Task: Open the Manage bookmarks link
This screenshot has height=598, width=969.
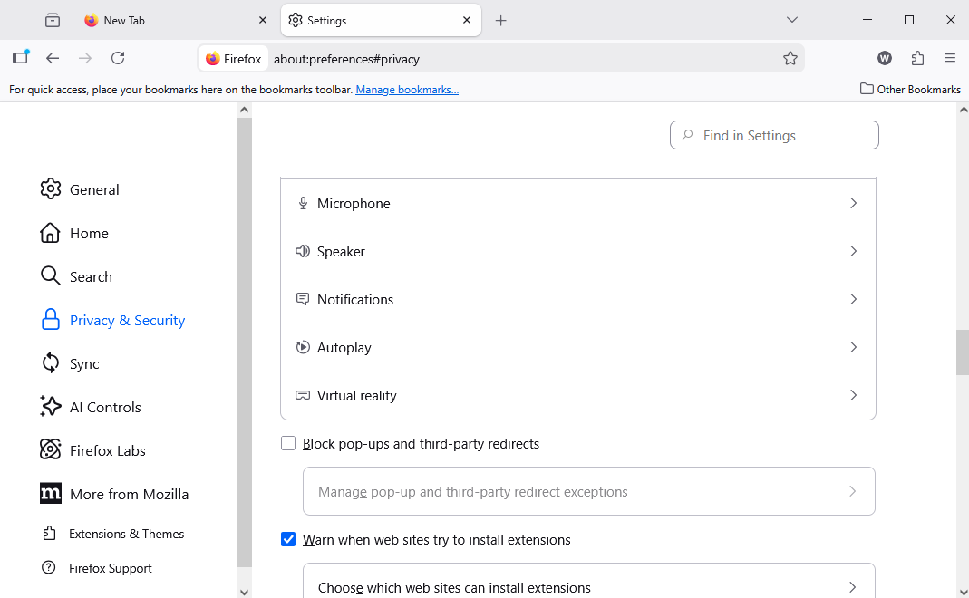Action: pos(406,89)
